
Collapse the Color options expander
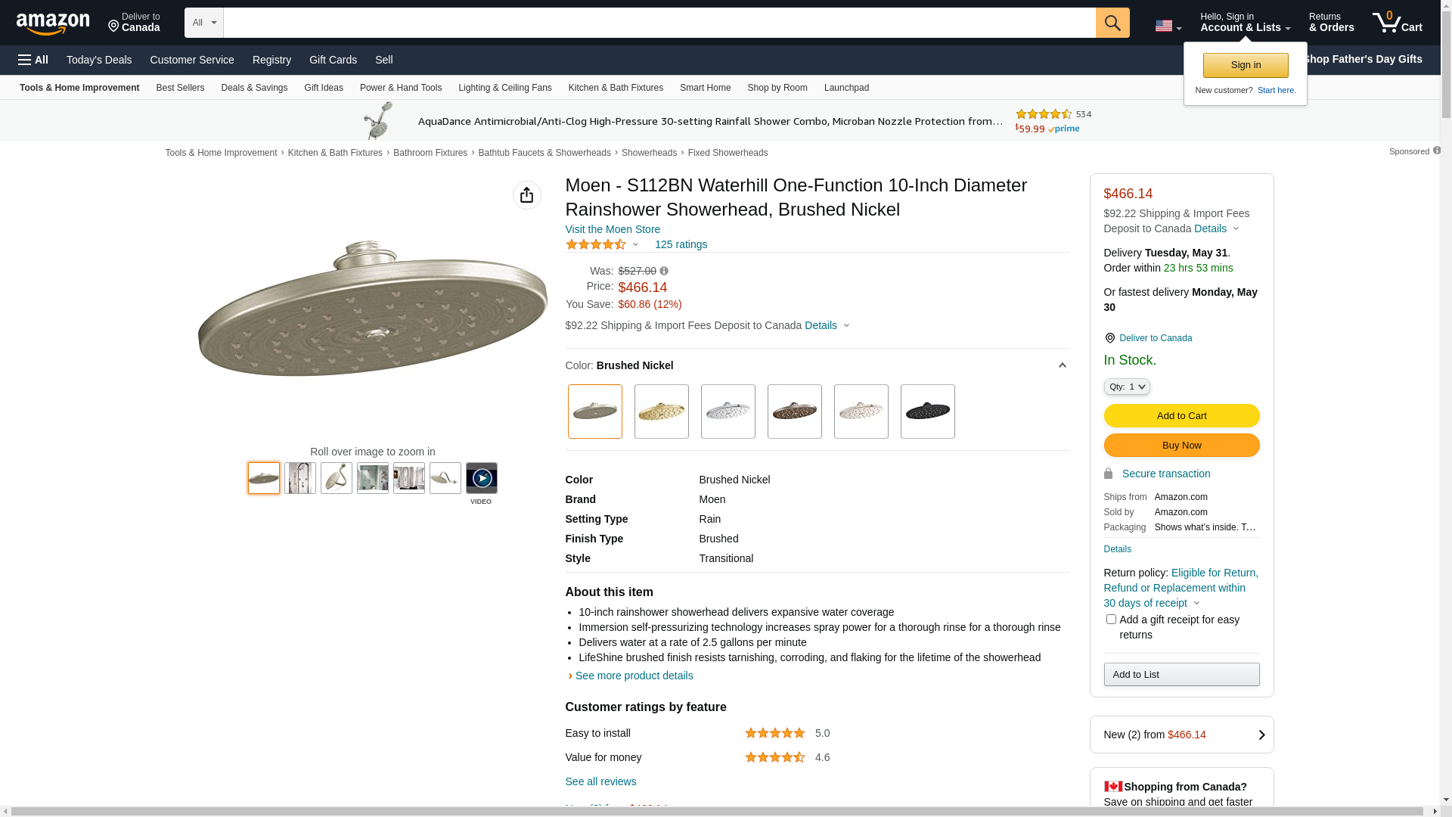[1062, 365]
